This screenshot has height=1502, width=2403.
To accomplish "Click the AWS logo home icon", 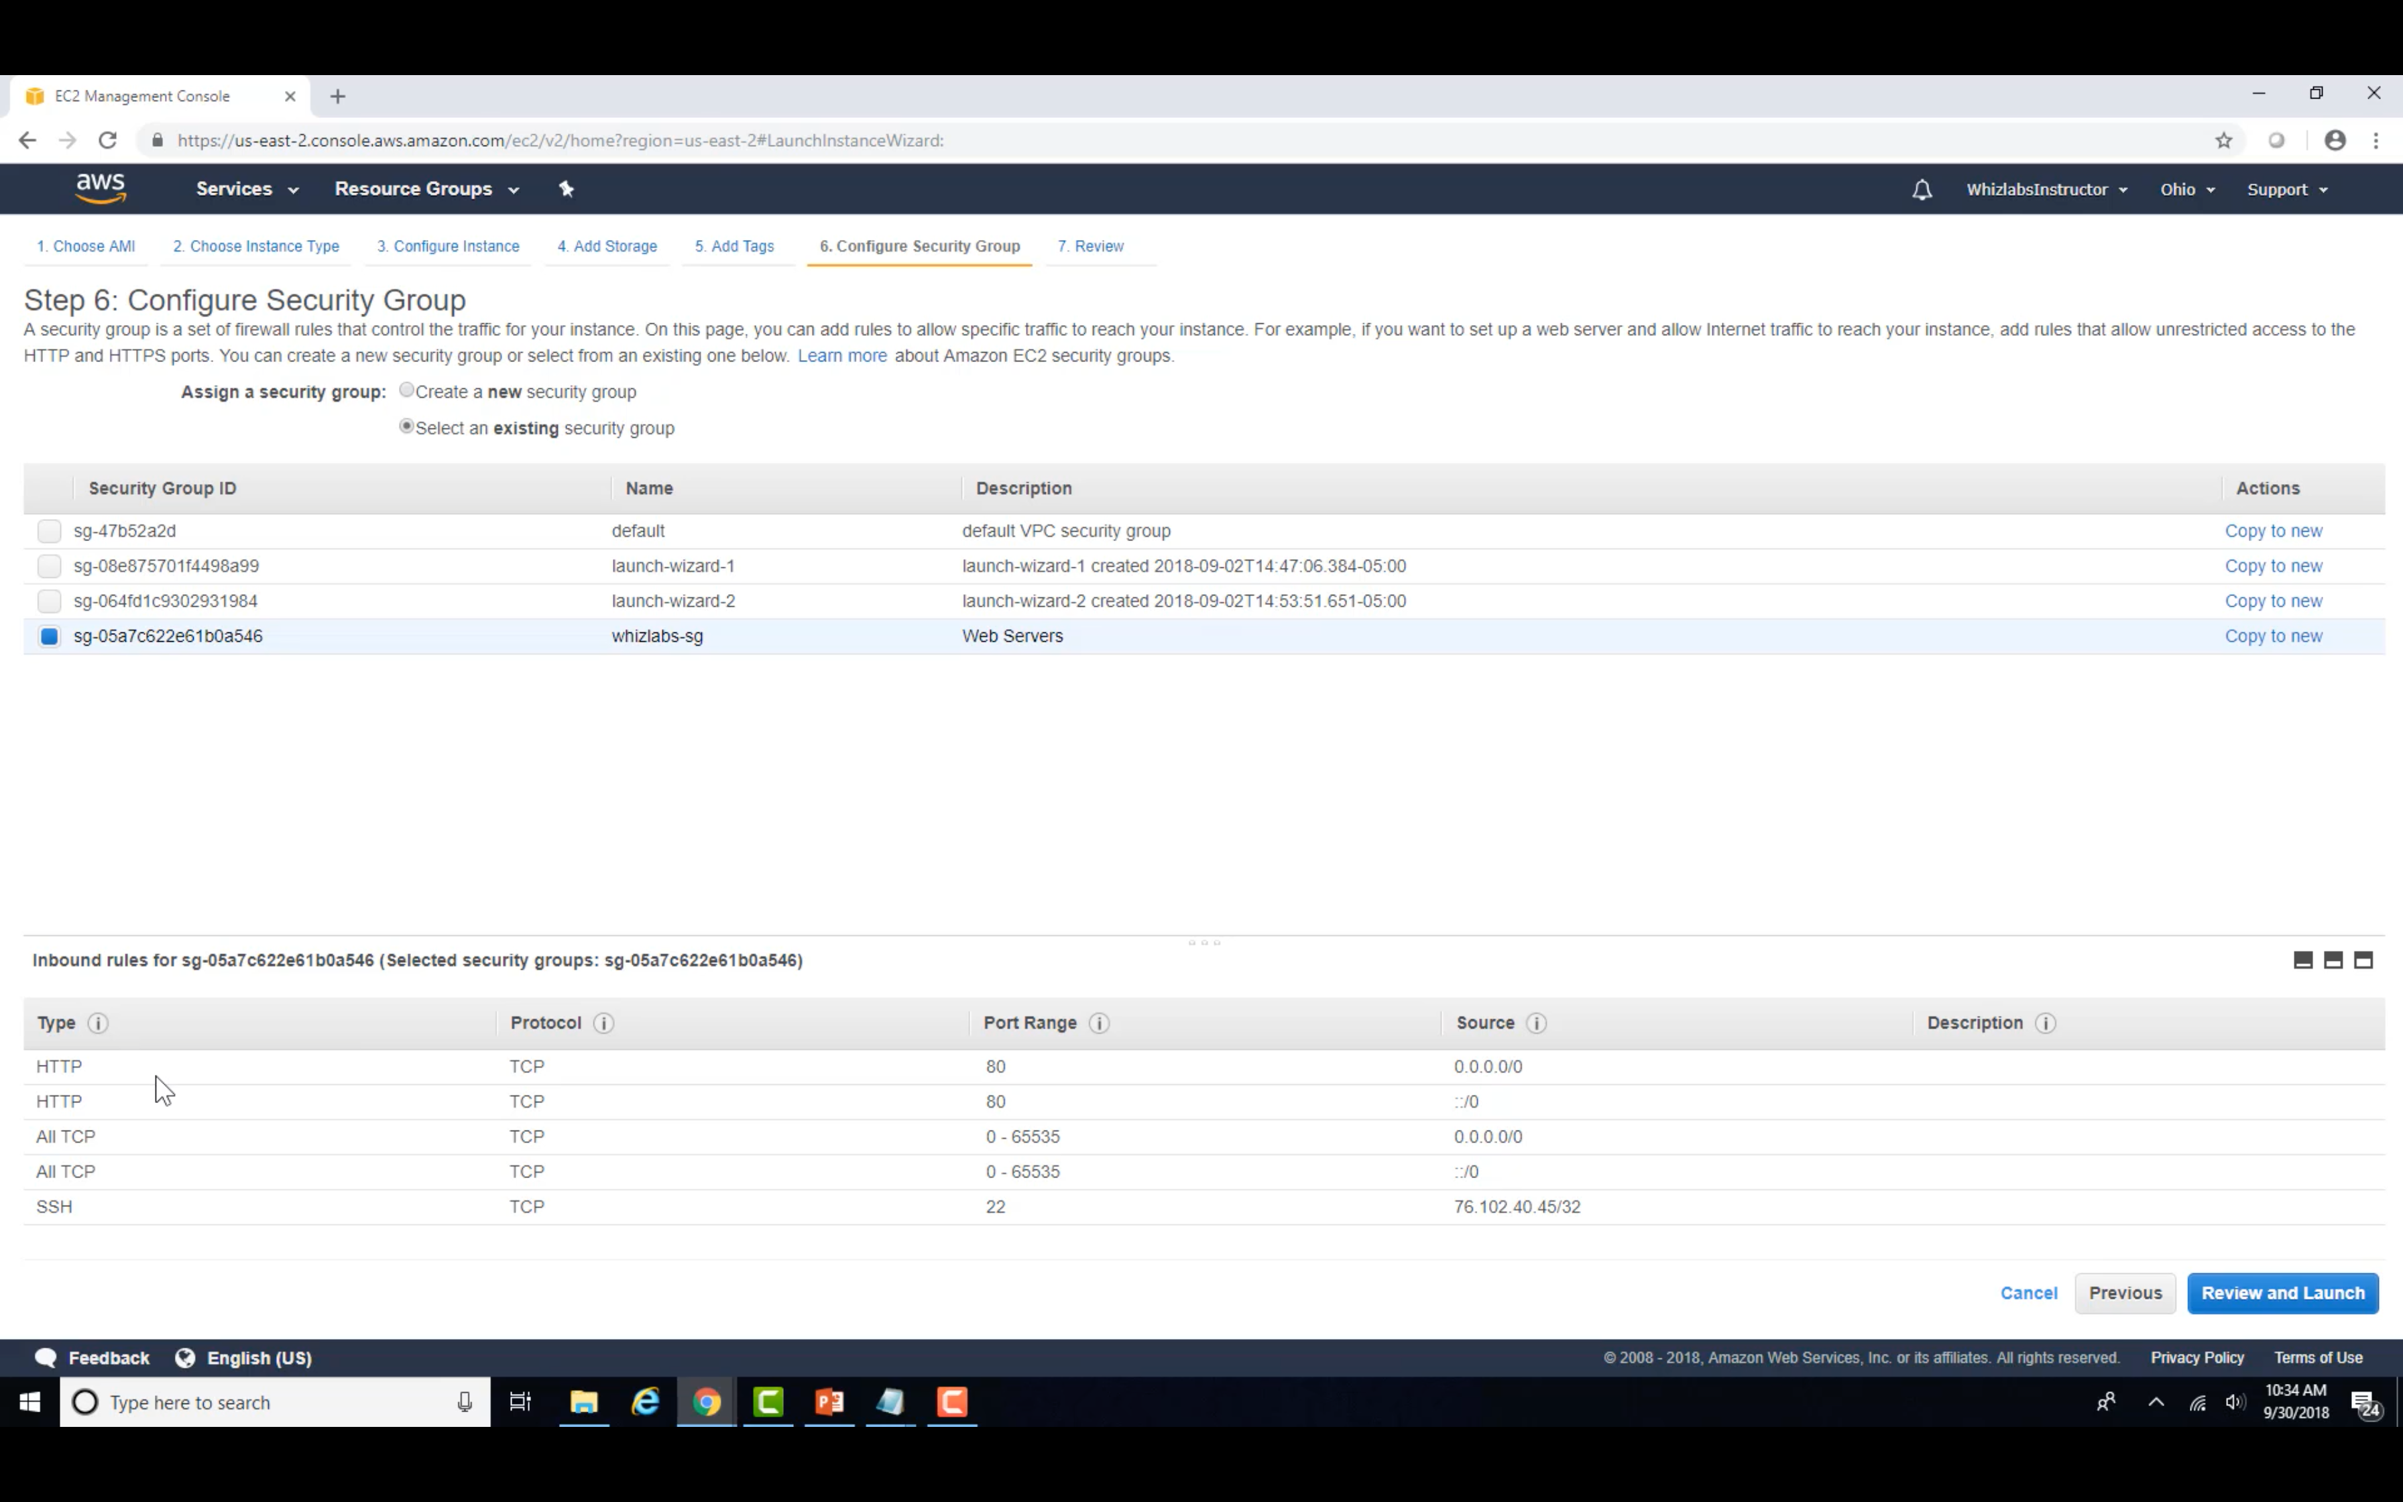I will [x=101, y=188].
